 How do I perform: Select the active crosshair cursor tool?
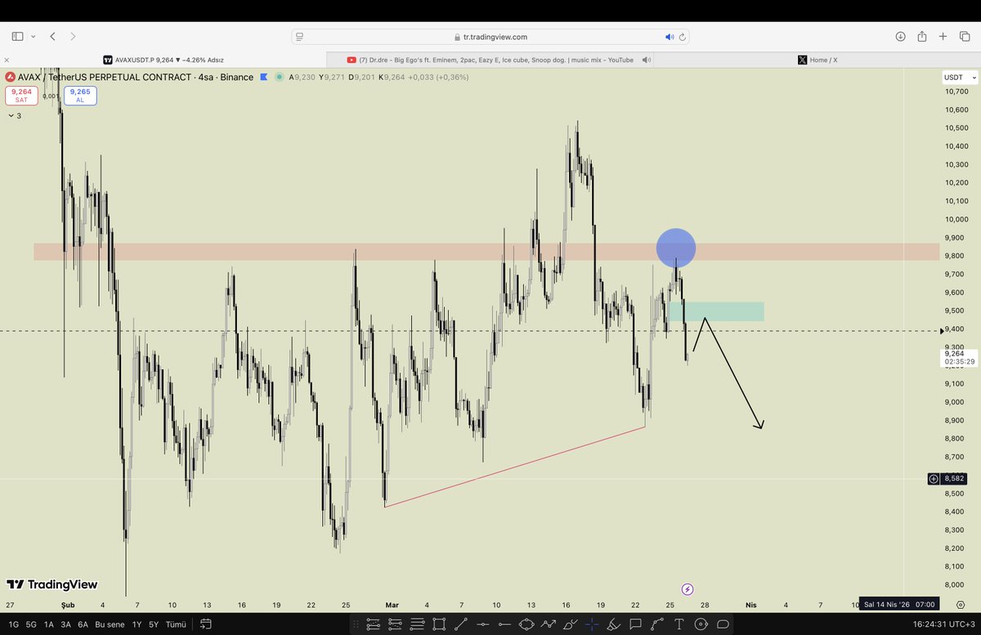592,624
